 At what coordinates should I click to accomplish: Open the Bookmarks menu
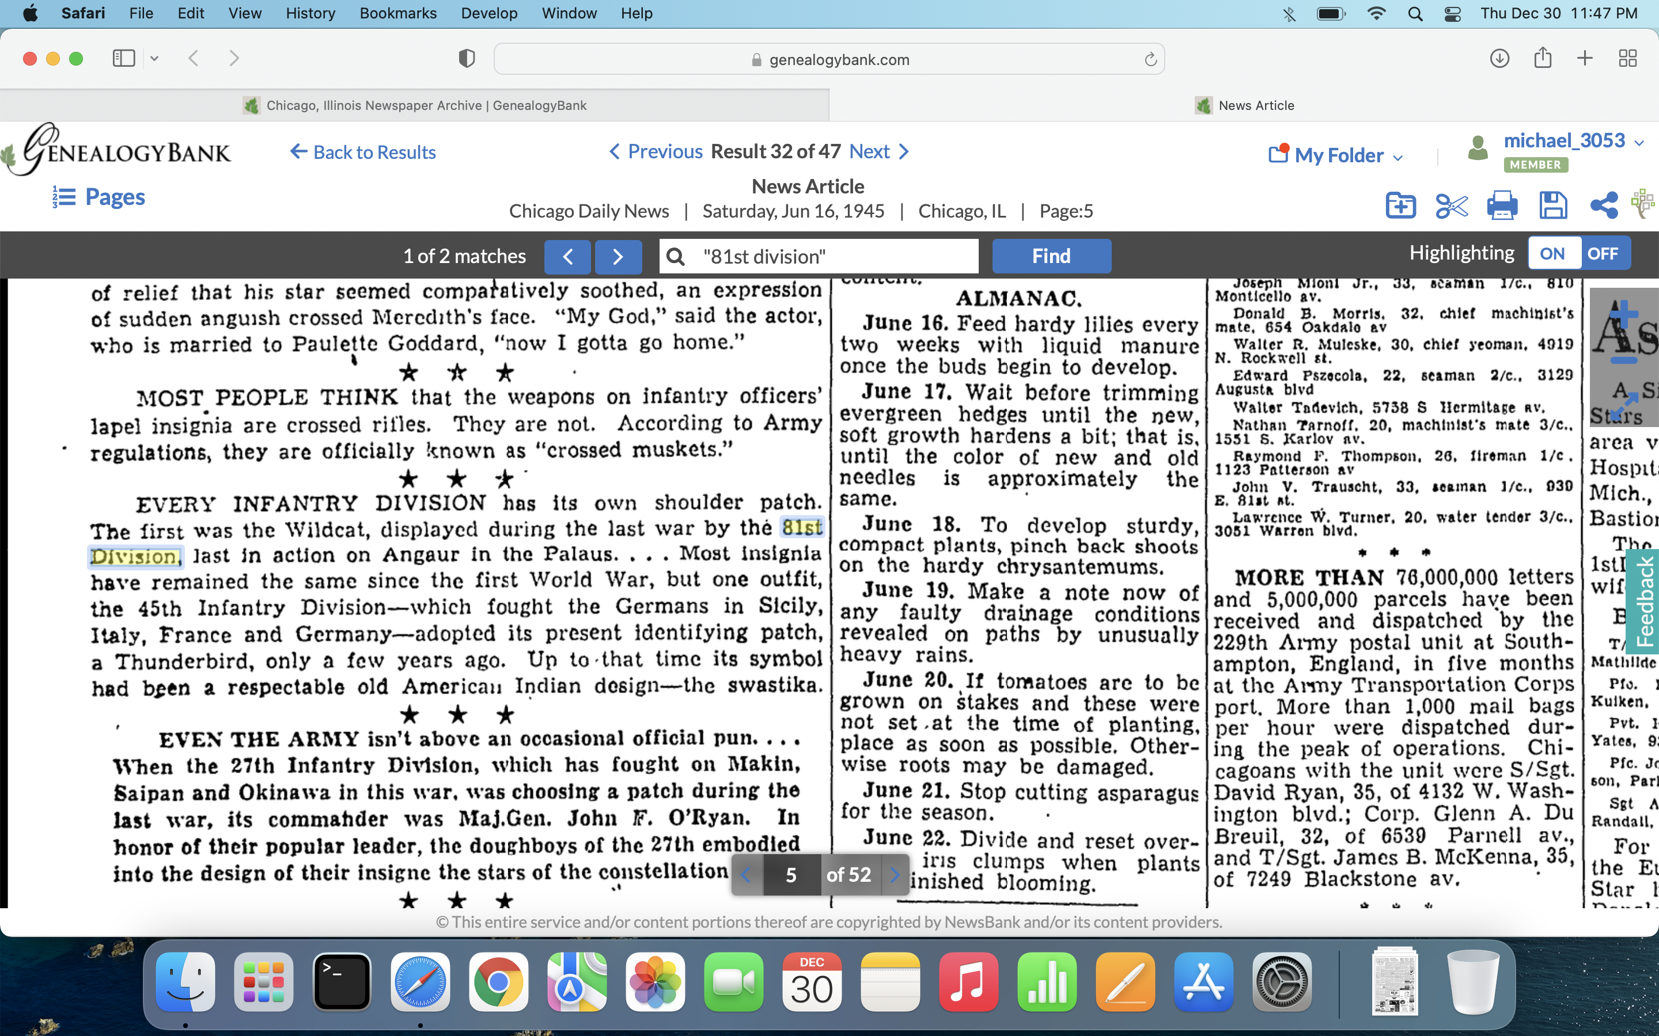coord(397,13)
